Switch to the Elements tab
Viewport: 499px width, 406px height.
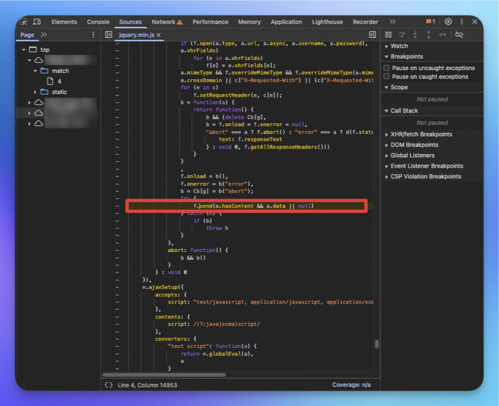click(x=64, y=22)
